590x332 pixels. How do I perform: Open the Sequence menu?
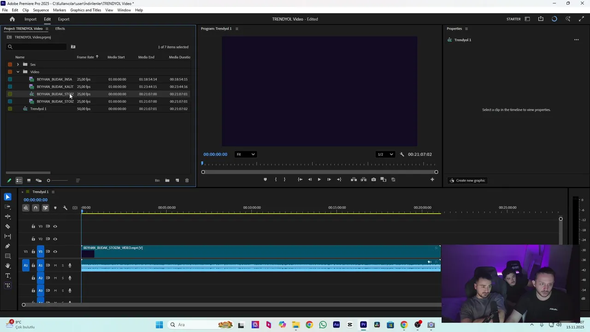tap(41, 10)
